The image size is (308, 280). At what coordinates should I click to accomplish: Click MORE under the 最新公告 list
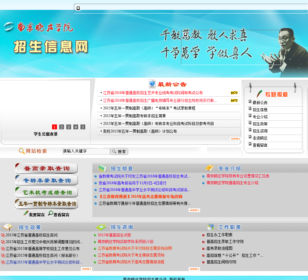[x=235, y=139]
